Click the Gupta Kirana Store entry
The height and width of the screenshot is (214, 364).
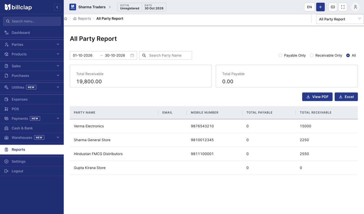point(90,168)
